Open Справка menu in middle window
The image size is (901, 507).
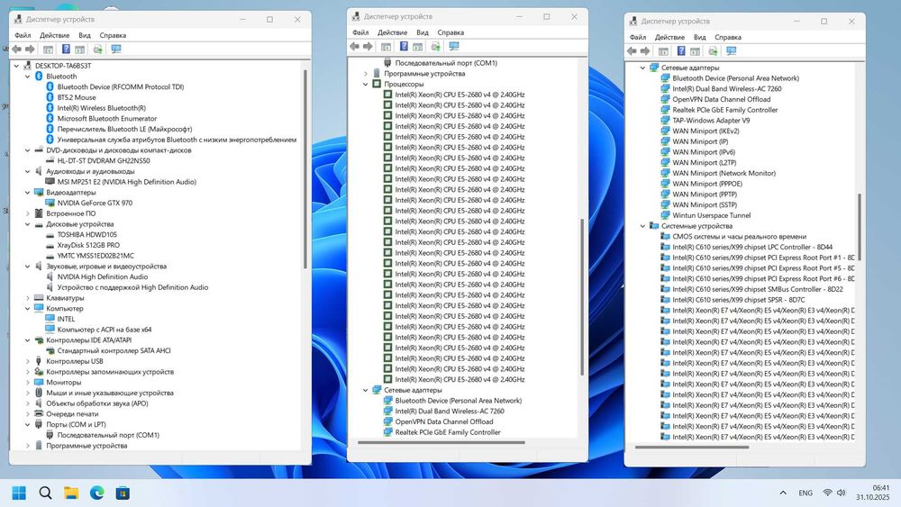pyautogui.click(x=450, y=32)
